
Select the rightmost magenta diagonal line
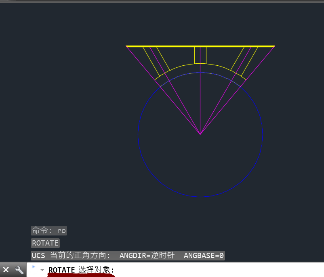238,90
